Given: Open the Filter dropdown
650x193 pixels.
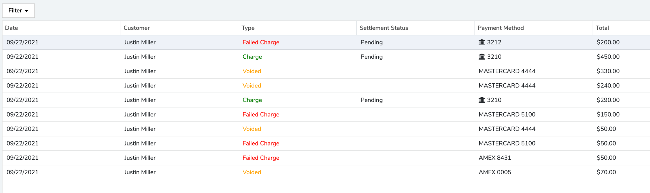Looking at the screenshot, I should [x=18, y=11].
